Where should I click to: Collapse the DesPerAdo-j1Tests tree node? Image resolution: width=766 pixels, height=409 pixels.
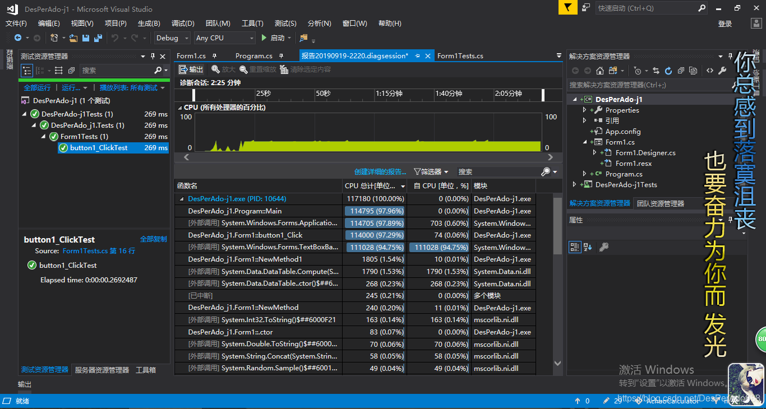[x=25, y=114]
